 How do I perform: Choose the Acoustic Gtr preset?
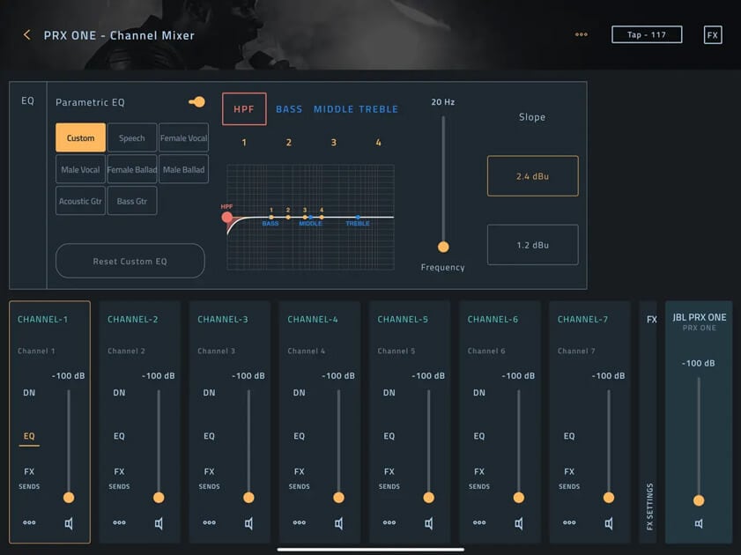[x=80, y=201]
